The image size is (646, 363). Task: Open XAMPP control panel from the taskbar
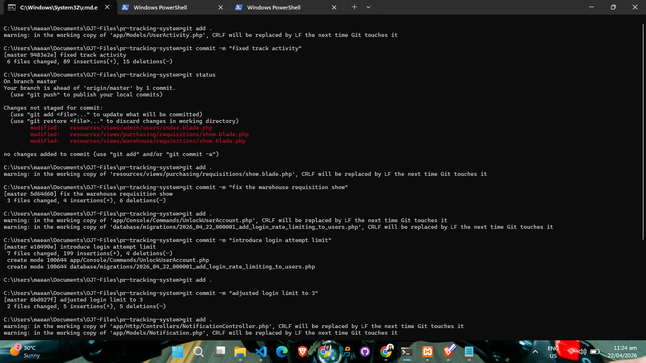coord(427,352)
